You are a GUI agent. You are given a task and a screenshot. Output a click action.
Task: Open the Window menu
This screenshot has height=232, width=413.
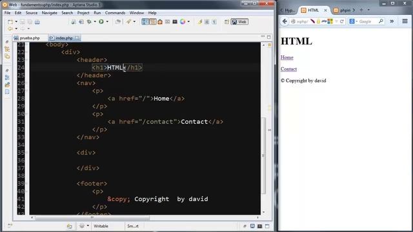pos(136,13)
